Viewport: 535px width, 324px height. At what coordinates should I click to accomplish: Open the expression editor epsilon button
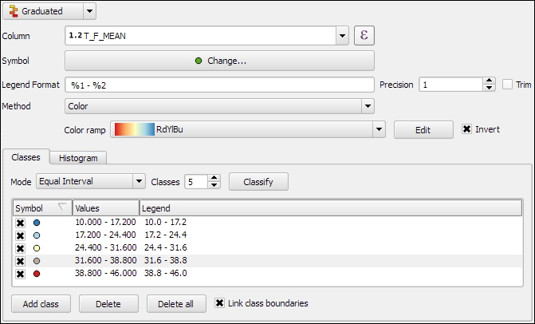pos(364,35)
